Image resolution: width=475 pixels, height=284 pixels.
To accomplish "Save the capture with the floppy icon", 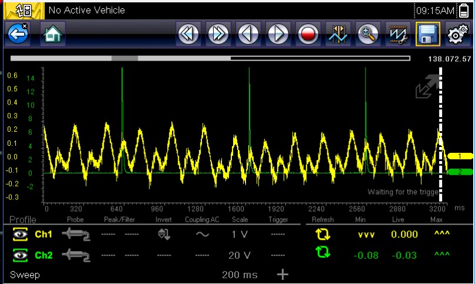I will (428, 35).
